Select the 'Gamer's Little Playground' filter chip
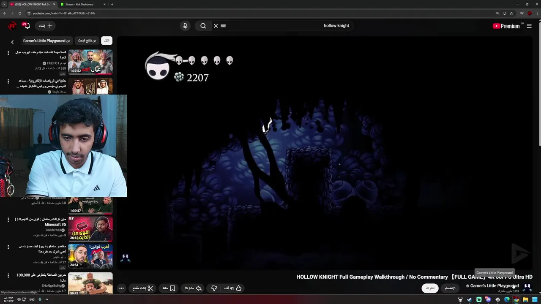This screenshot has width=541, height=304. 46,41
